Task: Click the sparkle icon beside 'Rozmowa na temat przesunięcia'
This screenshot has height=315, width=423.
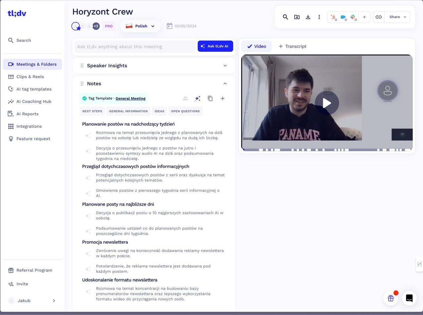Action: [88, 135]
